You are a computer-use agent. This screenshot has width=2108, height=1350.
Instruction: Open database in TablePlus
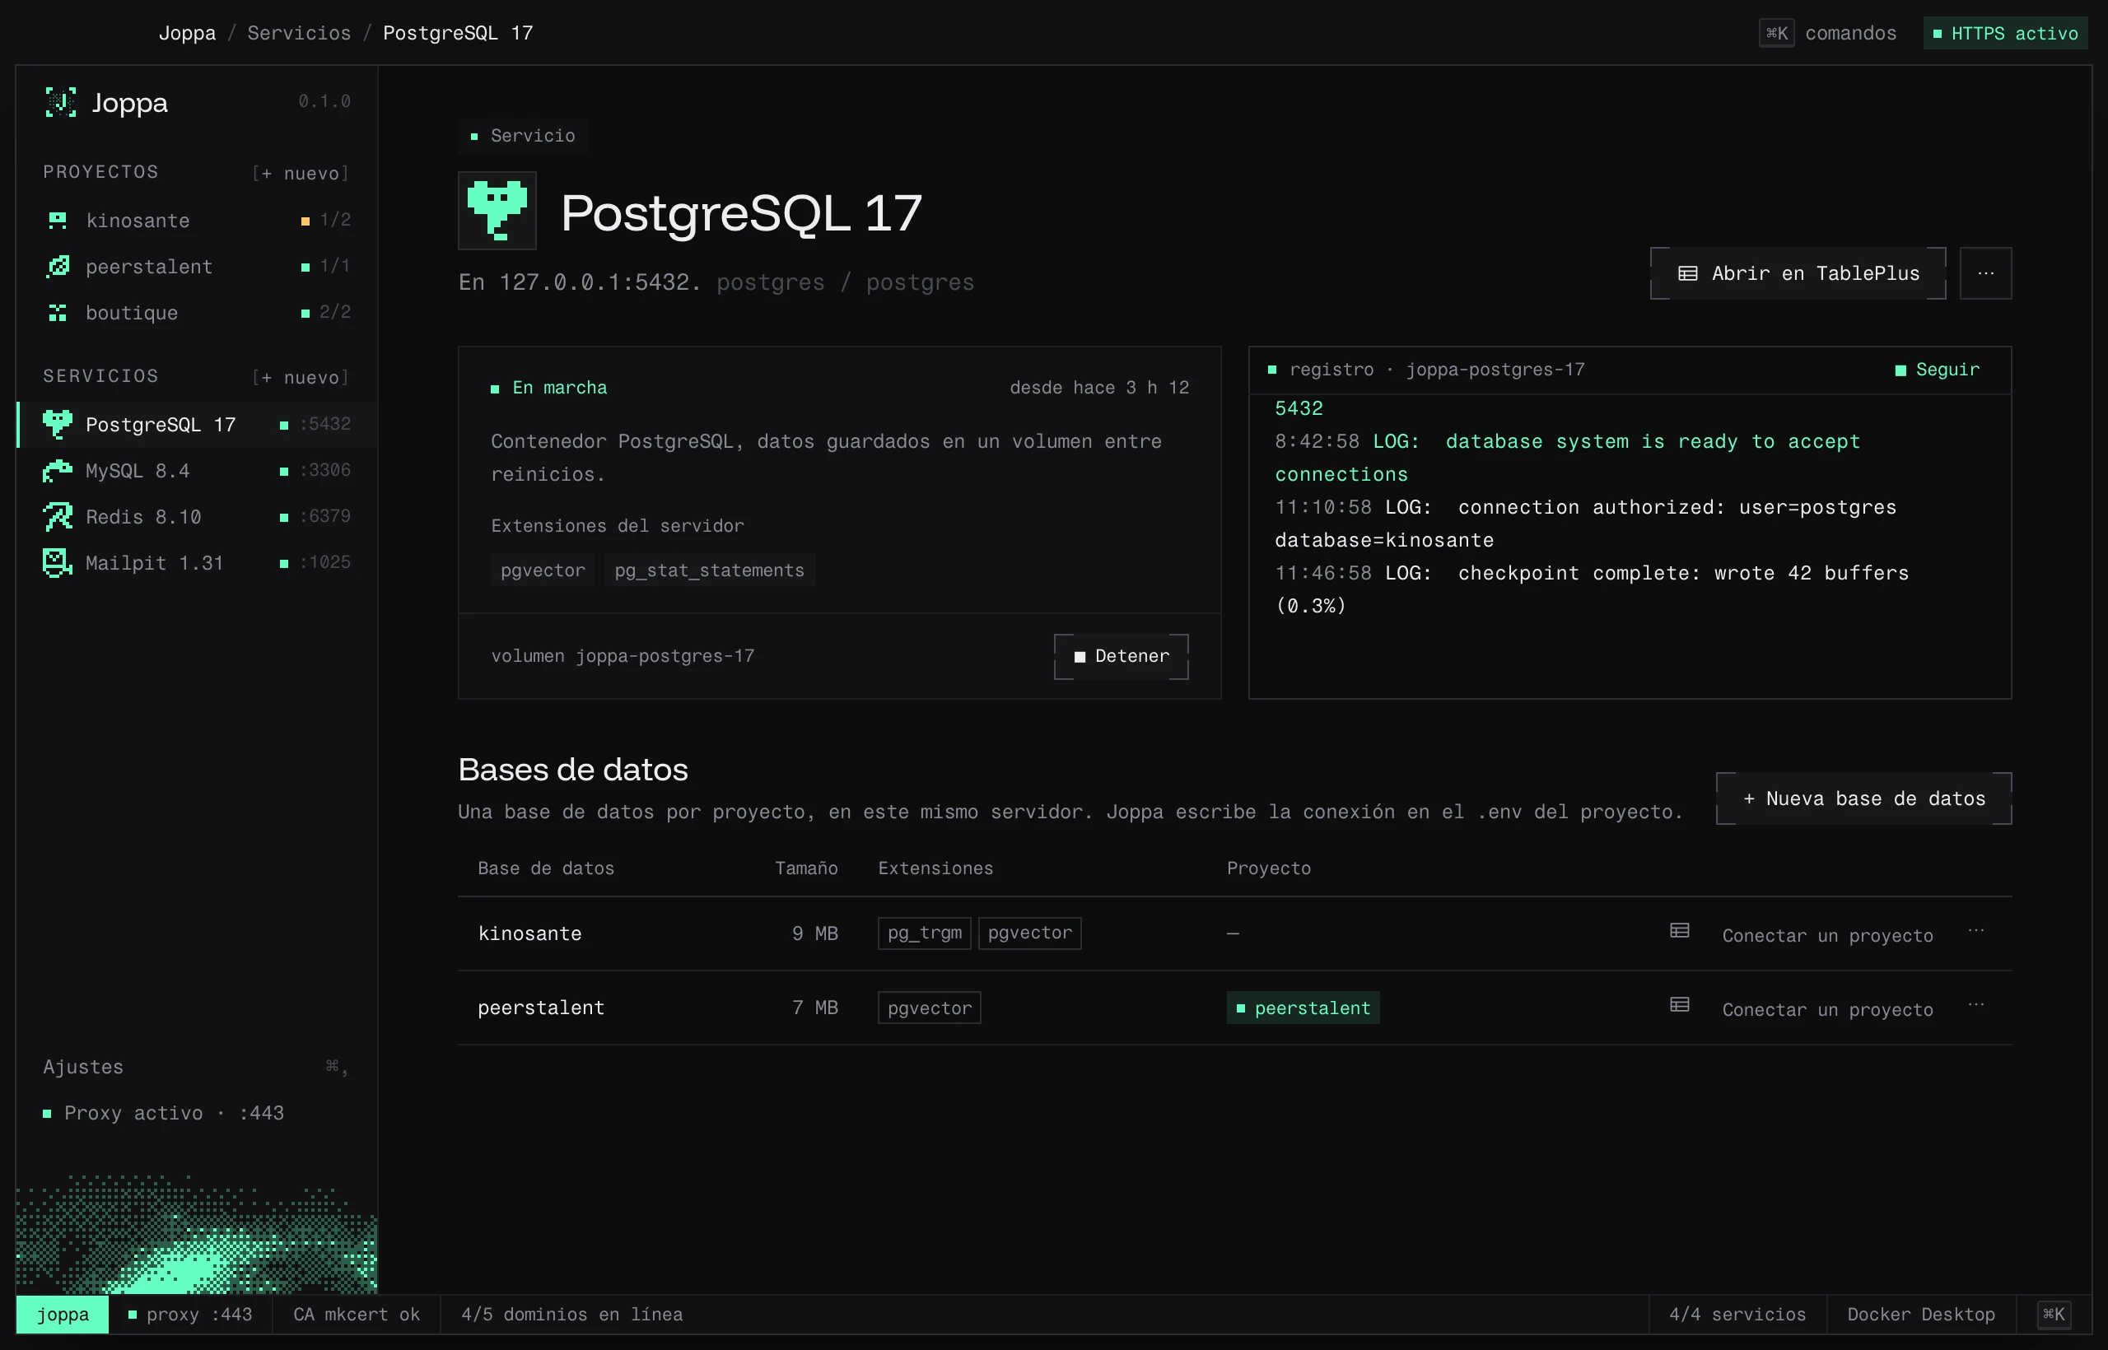(x=1798, y=273)
